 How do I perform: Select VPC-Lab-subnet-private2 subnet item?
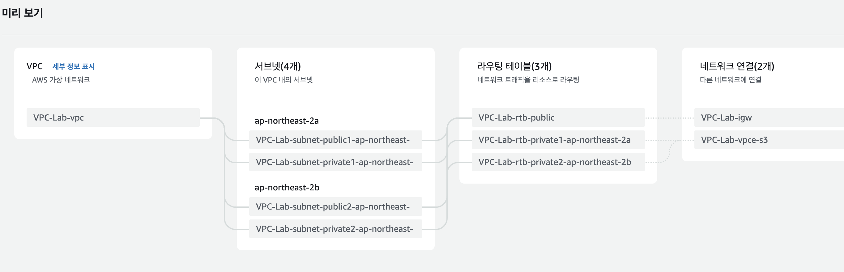point(335,229)
